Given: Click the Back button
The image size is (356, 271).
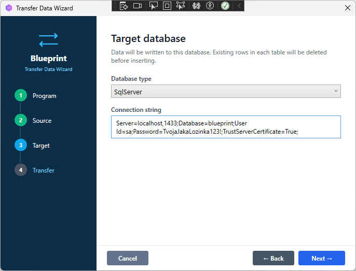Looking at the screenshot, I should click(273, 258).
